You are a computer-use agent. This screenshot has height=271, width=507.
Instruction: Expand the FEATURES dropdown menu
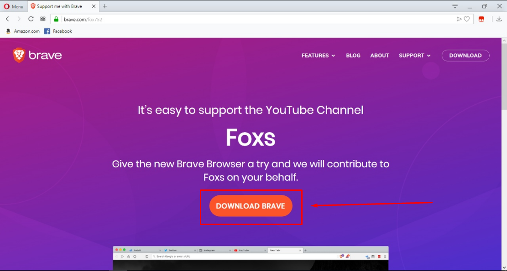pyautogui.click(x=318, y=56)
